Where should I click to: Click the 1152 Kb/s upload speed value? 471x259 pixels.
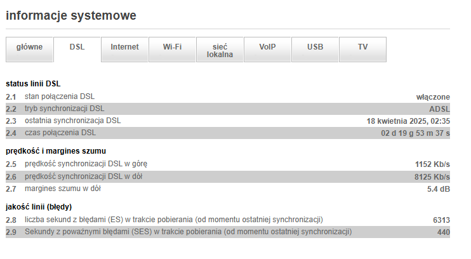(432, 164)
